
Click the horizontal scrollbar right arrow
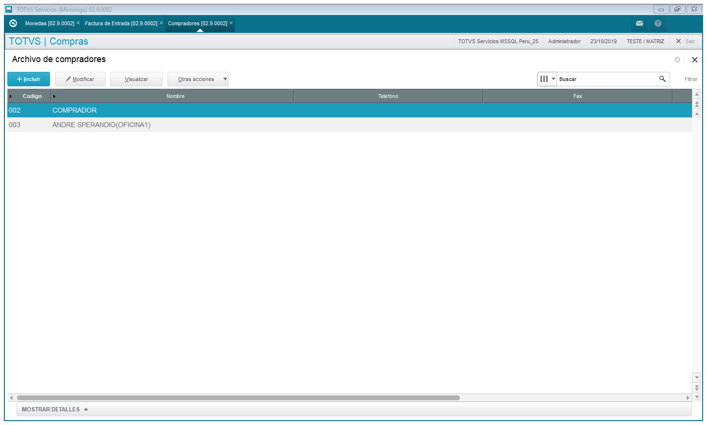pyautogui.click(x=688, y=398)
